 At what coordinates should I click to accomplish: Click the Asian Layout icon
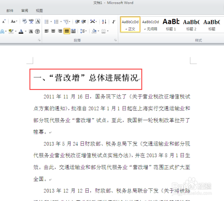tap(93, 22)
